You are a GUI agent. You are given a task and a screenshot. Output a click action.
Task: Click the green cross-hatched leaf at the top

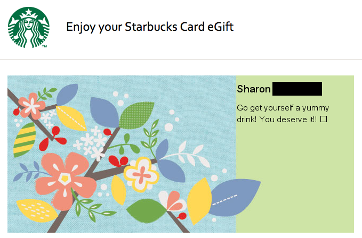click(x=136, y=115)
